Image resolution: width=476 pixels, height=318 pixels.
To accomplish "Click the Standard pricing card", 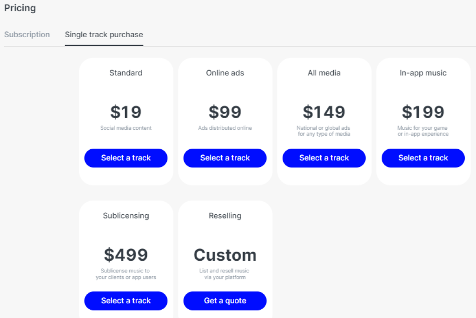I will [126, 121].
